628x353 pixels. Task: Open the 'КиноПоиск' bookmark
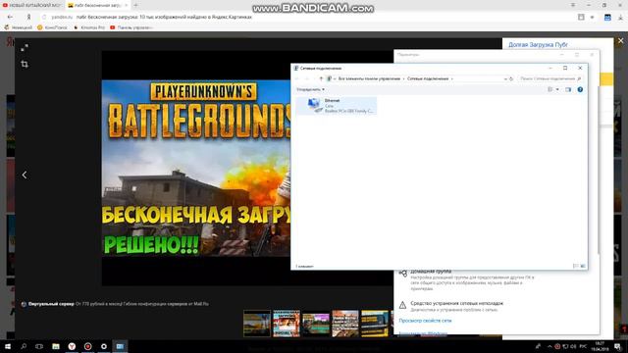(x=52, y=27)
